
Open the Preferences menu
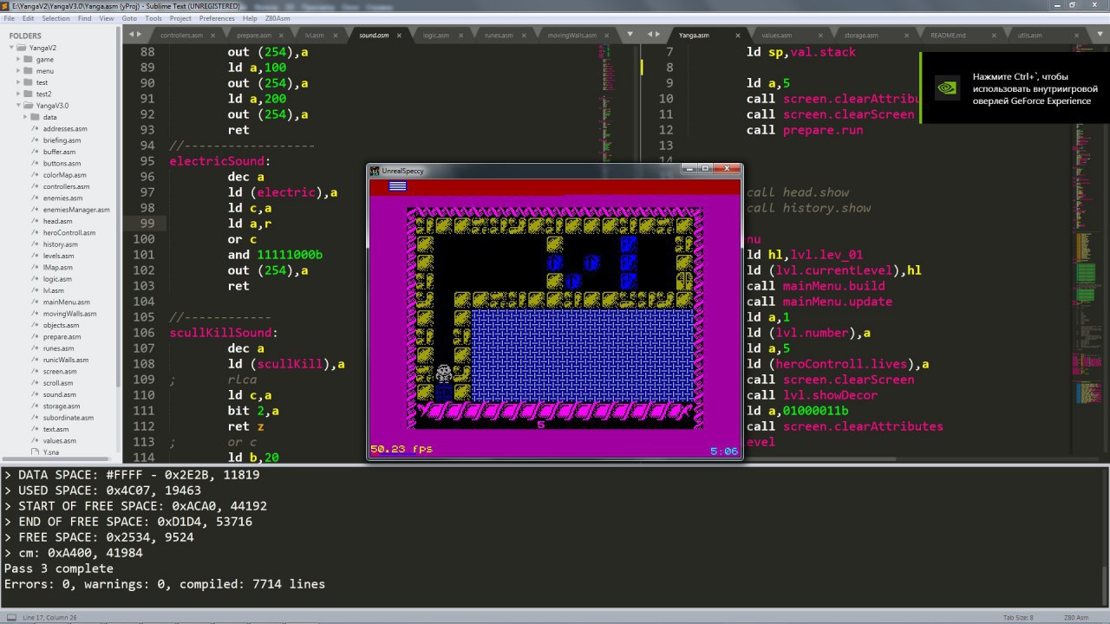tap(216, 18)
